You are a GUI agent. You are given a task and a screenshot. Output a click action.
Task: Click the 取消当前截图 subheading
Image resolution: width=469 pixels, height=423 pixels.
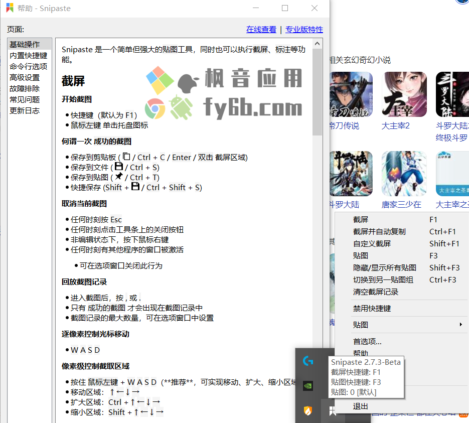click(84, 204)
